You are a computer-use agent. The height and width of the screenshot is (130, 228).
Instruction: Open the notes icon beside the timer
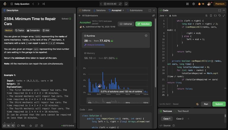126,4
